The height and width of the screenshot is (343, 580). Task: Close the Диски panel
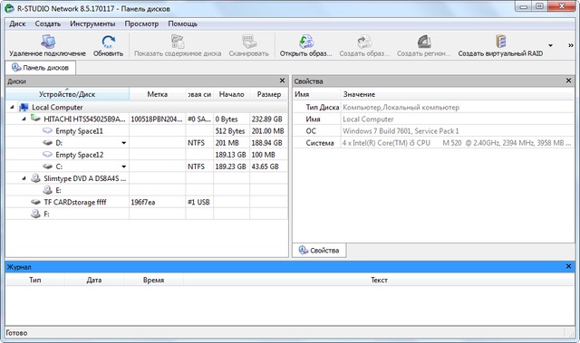[x=282, y=81]
